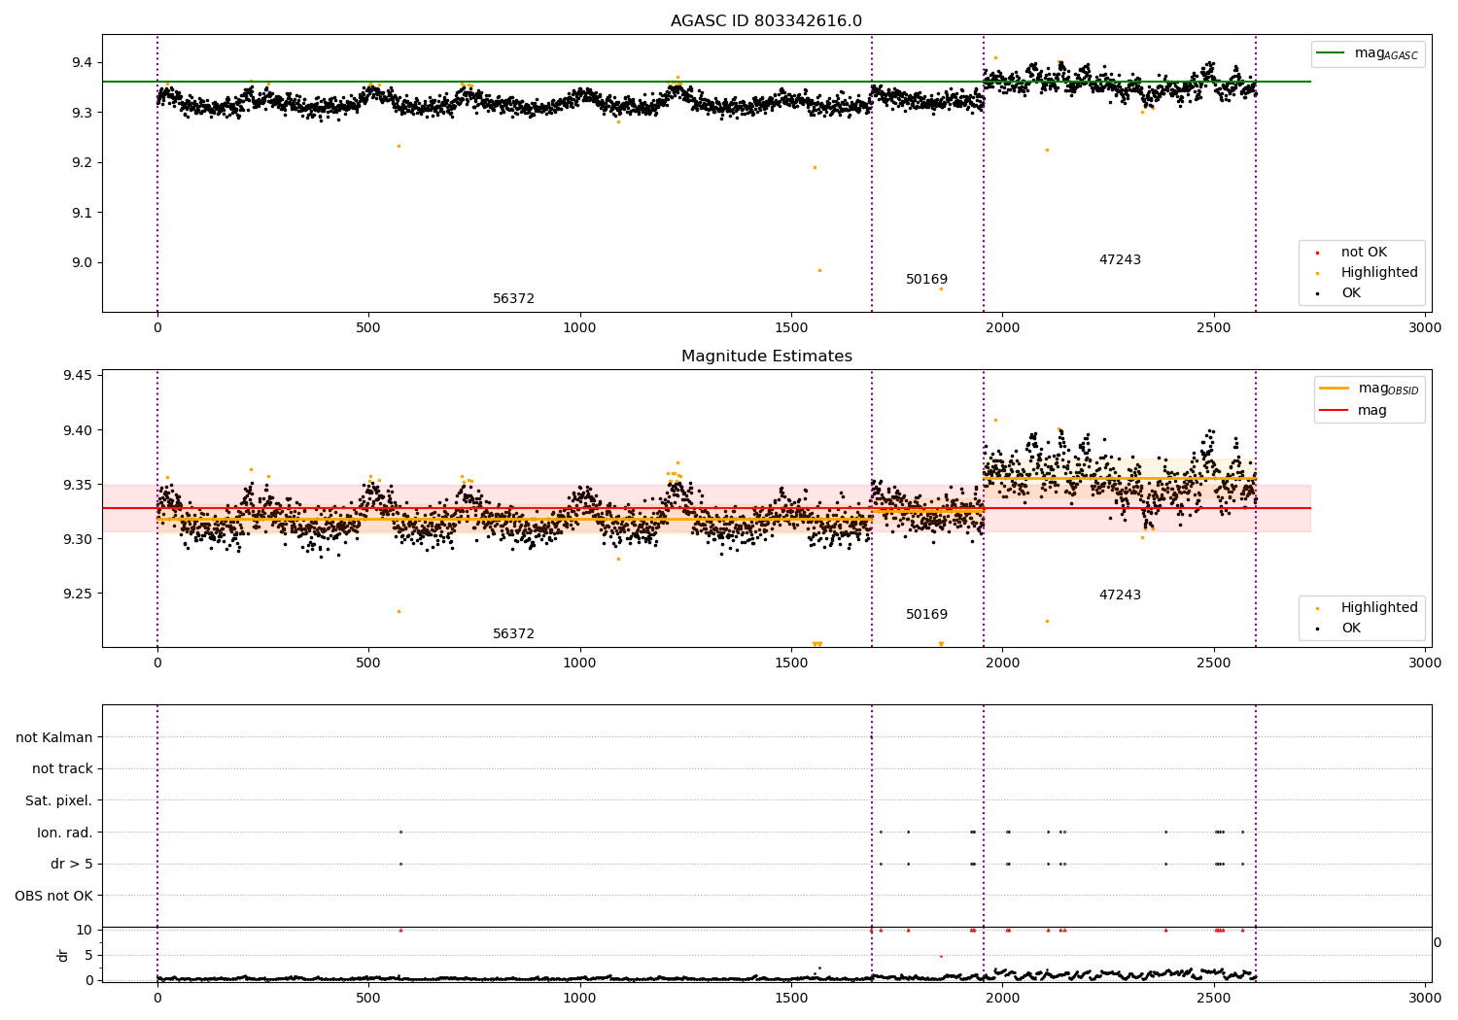Screen dimensions: 1458x1020
Task: Click the 9.4 y-axis tick in the AGASC ID plot
Action: [x=82, y=63]
